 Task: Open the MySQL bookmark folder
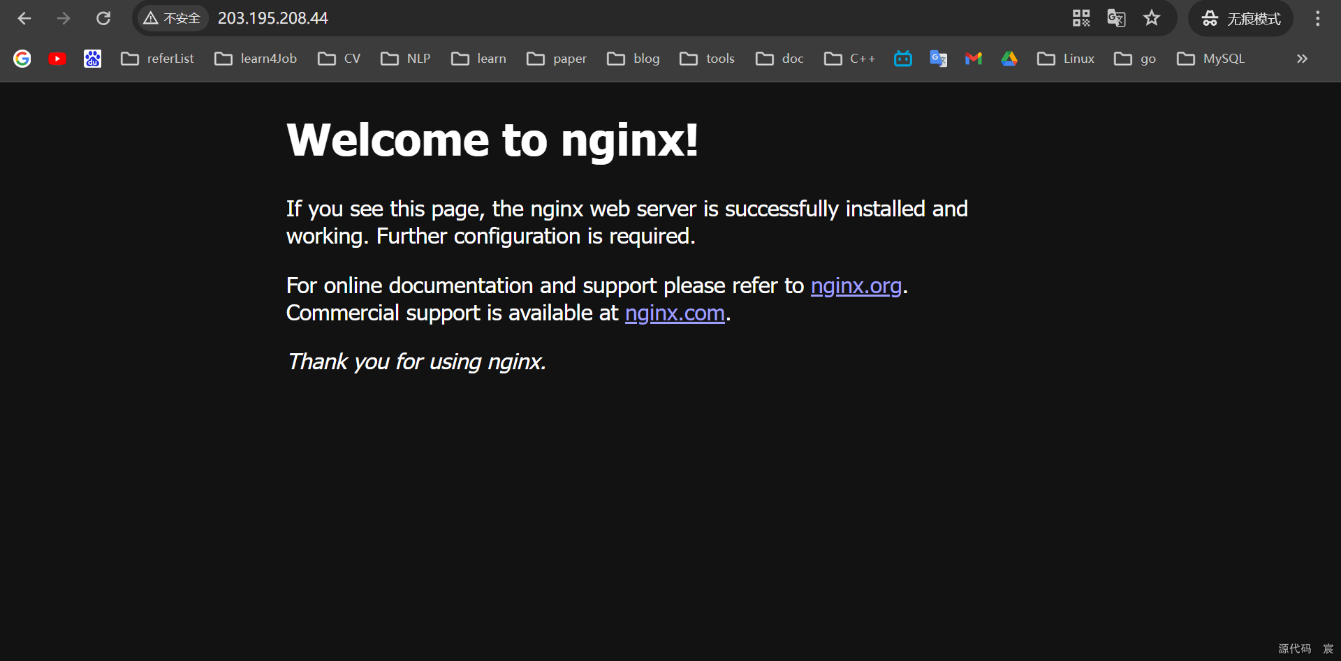[x=1211, y=59]
